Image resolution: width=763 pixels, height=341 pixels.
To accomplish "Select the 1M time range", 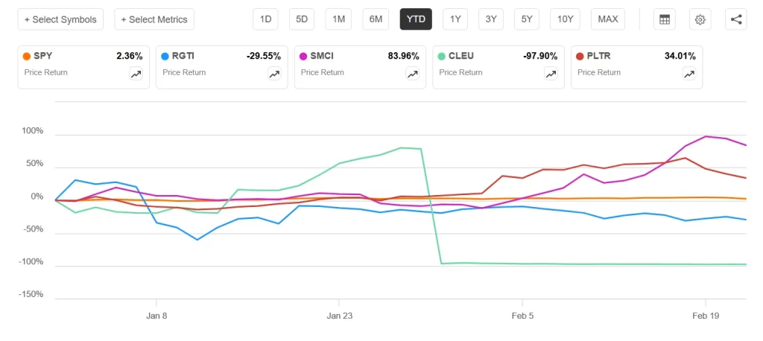I will [339, 19].
